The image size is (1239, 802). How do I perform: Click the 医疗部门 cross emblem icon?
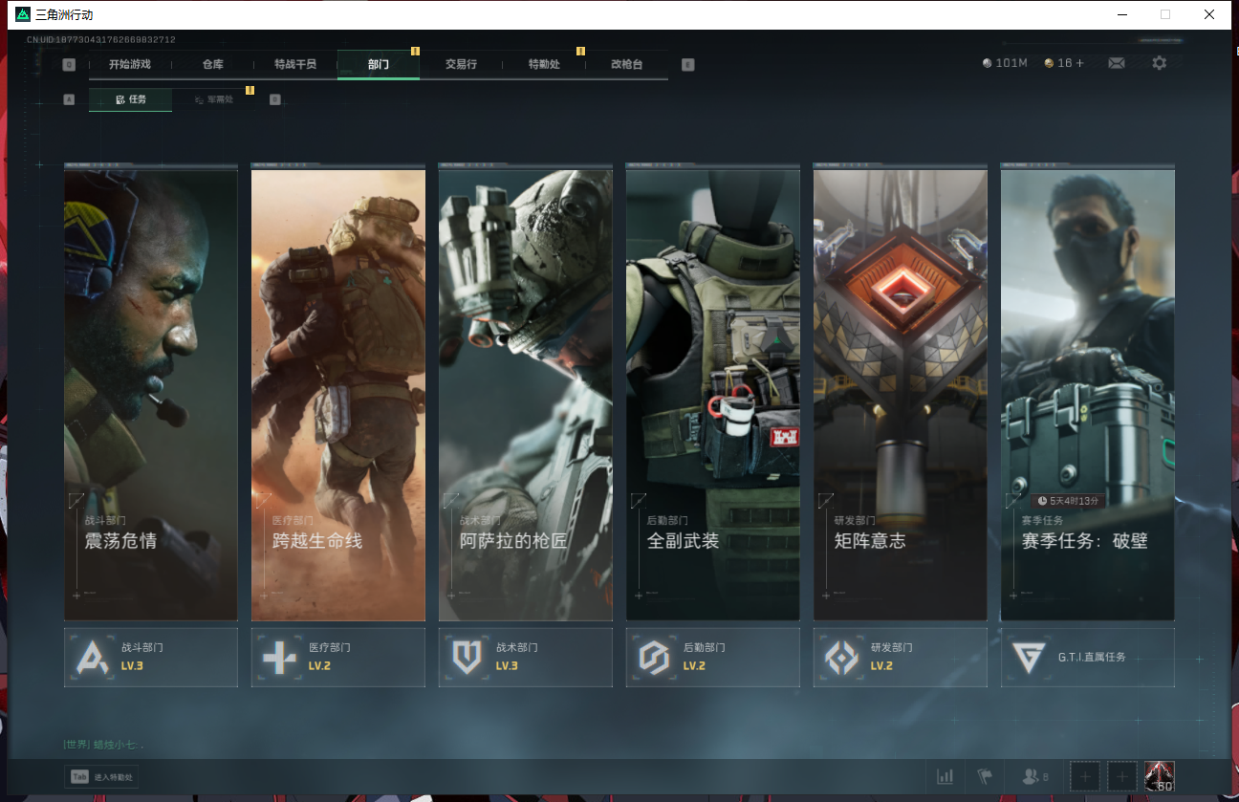point(279,657)
